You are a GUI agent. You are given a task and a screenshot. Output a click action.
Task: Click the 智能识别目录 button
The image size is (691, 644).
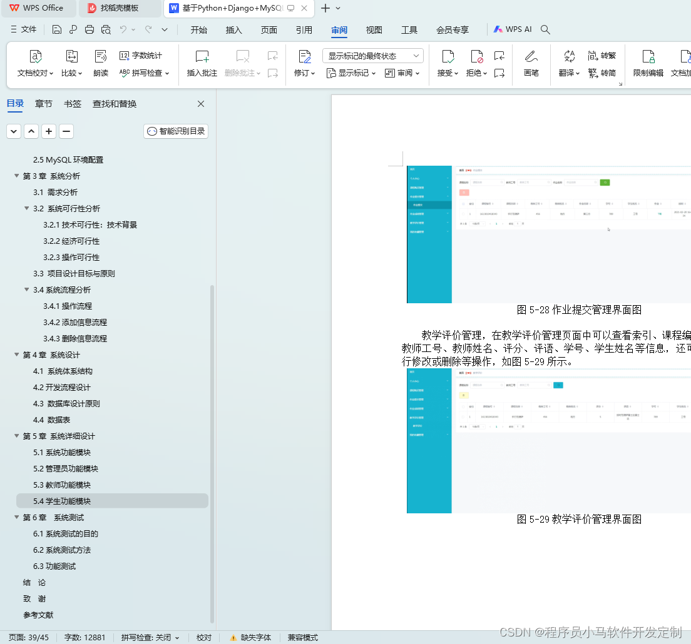176,131
